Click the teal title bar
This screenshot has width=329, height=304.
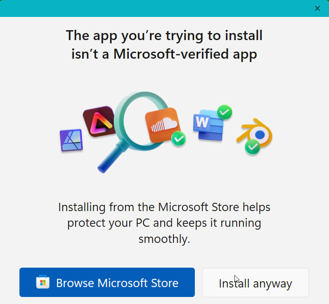pyautogui.click(x=155, y=8)
